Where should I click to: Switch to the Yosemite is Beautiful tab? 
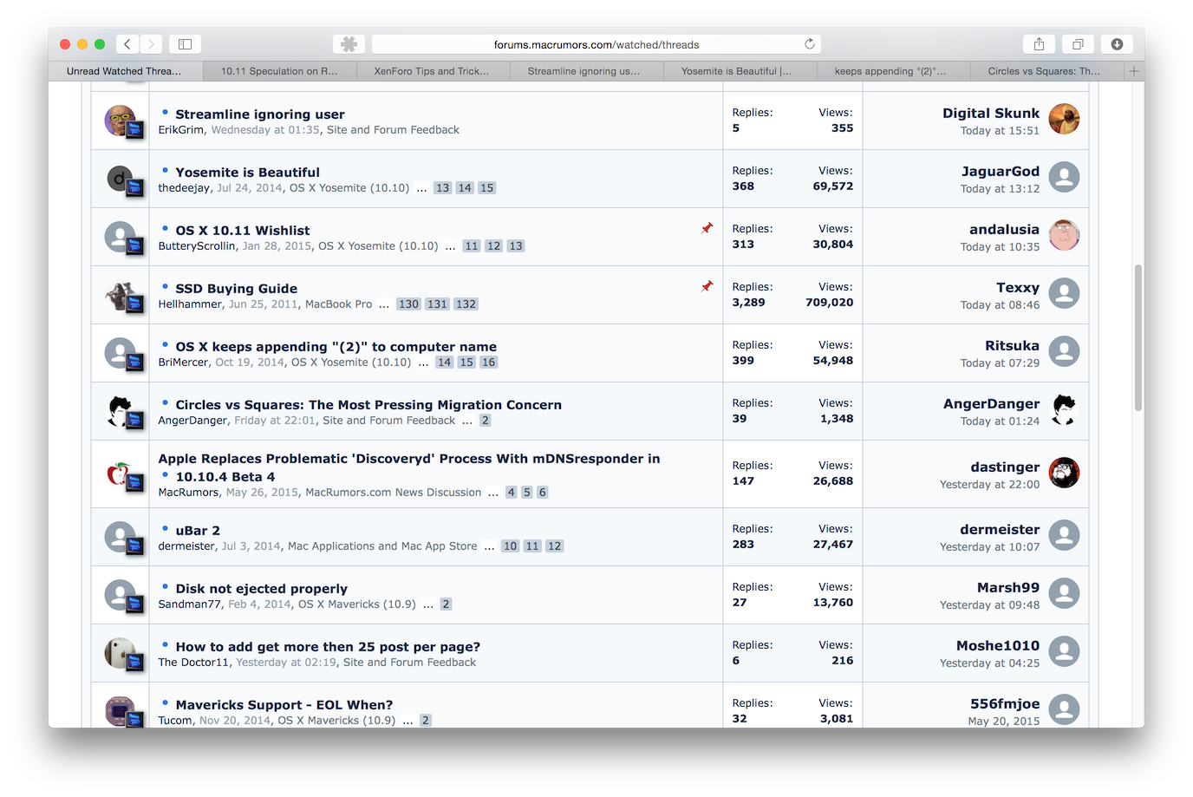click(740, 71)
